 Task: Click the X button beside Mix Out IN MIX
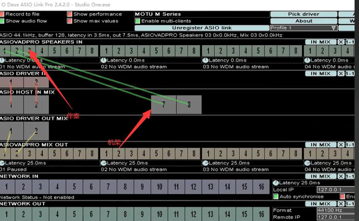coord(341,145)
